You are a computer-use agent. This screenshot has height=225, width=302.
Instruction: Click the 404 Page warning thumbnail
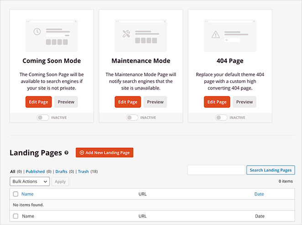[x=229, y=35]
